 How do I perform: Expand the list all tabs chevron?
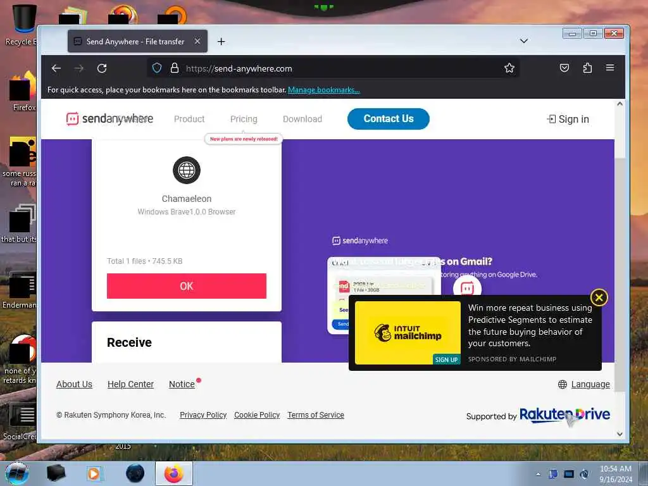523,41
